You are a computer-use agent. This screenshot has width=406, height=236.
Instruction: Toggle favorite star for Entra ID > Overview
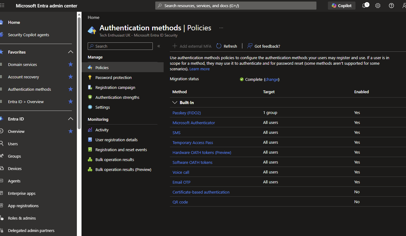point(70,102)
